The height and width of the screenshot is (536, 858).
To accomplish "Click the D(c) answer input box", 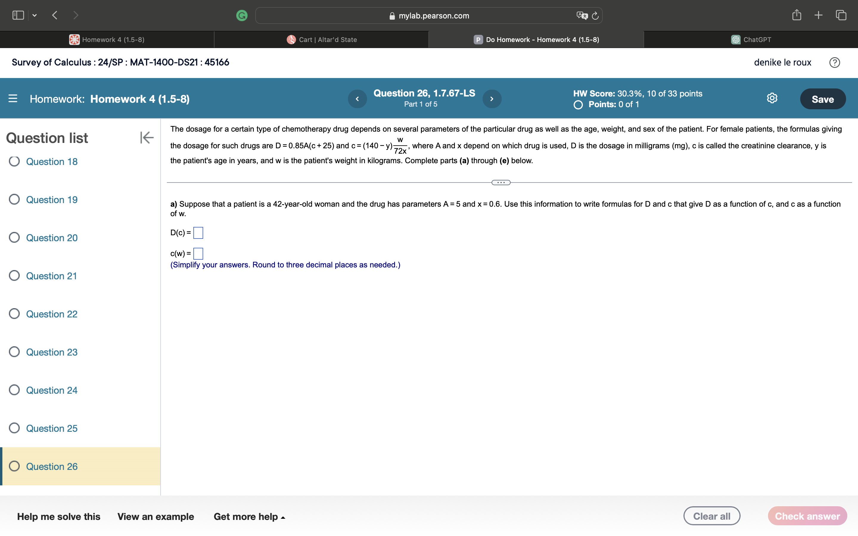I will 198,233.
